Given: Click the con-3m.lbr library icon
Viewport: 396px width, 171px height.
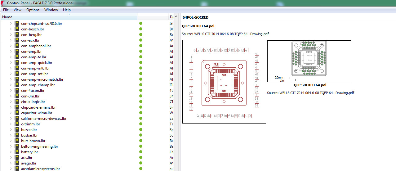Looking at the screenshot, I should pyautogui.click(x=17, y=96).
